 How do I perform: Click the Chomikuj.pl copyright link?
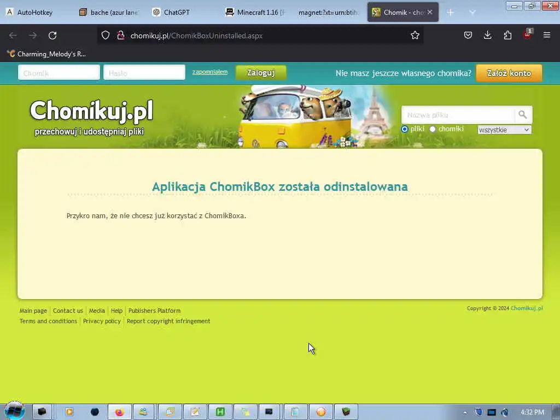coord(527,308)
